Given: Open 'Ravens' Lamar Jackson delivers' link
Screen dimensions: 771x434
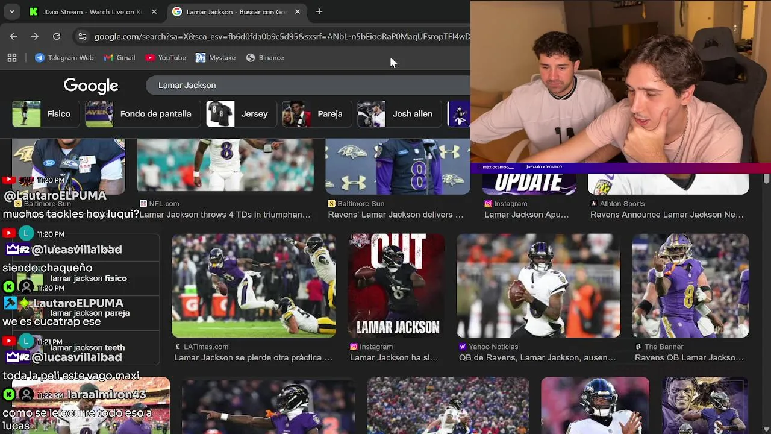Looking at the screenshot, I should click(x=395, y=215).
